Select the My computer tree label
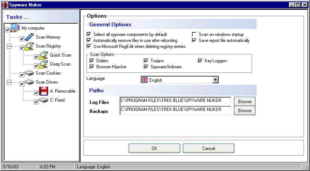Image resolution: width=310 pixels, height=171 pixels. click(33, 28)
